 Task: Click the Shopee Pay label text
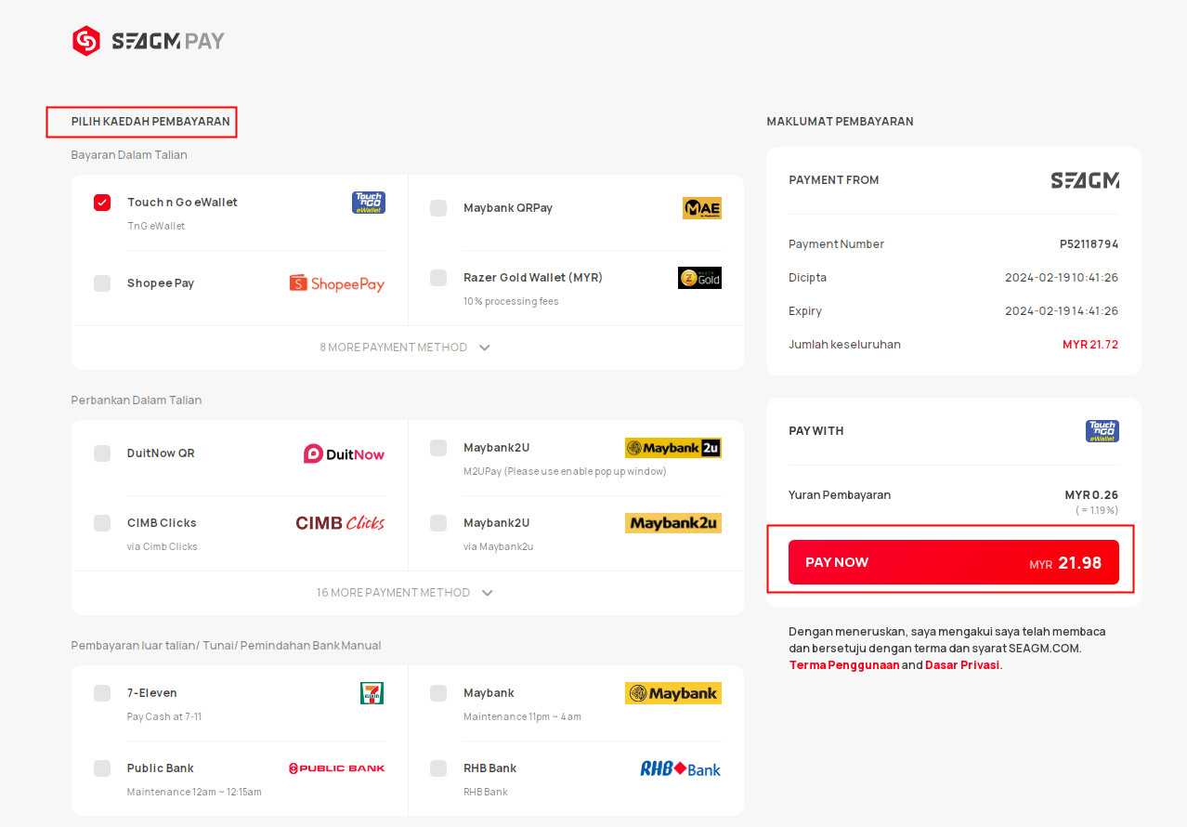pos(161,283)
